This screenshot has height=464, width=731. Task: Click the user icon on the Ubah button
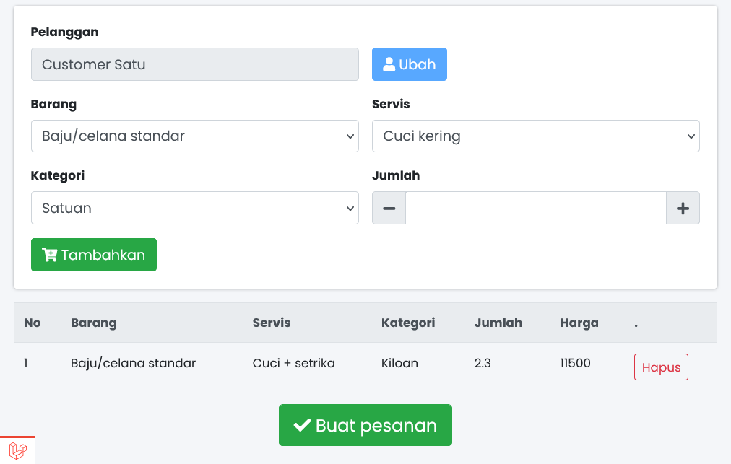389,64
